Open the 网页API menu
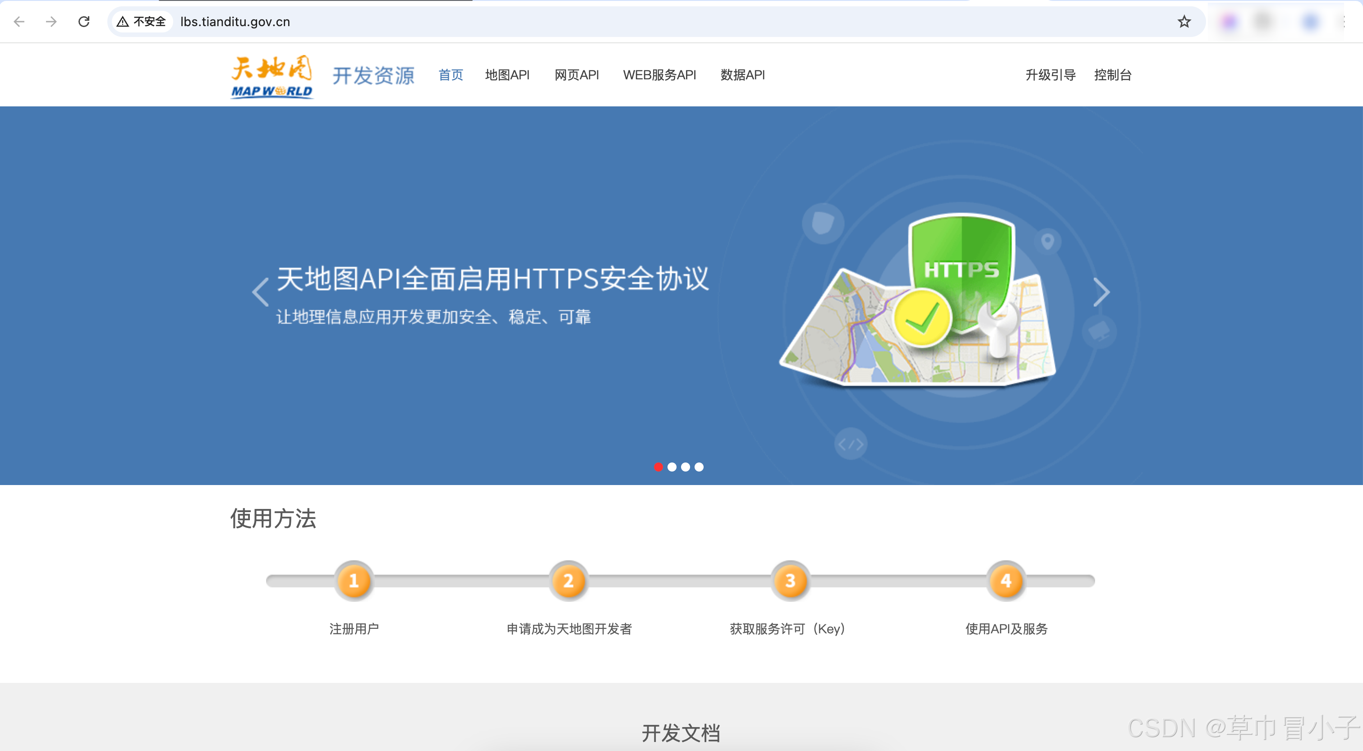1363x751 pixels. [x=577, y=75]
